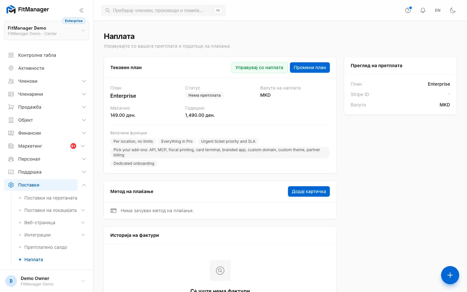Select the Наплата menu item
The height and width of the screenshot is (292, 467).
pyautogui.click(x=34, y=260)
